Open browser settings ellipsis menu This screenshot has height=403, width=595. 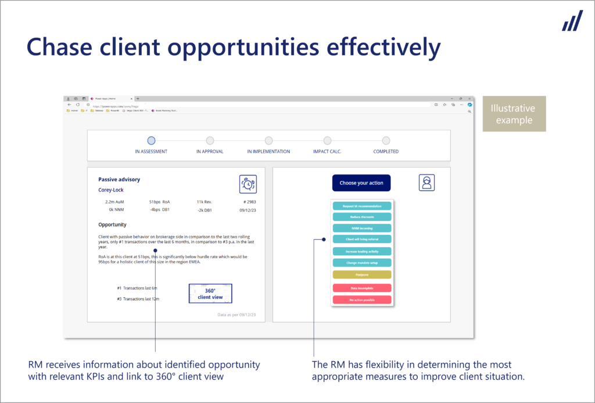[x=461, y=105]
